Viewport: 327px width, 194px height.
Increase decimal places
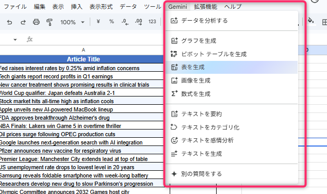coord(138,22)
